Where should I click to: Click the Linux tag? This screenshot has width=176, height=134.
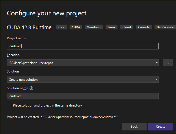click(111, 27)
